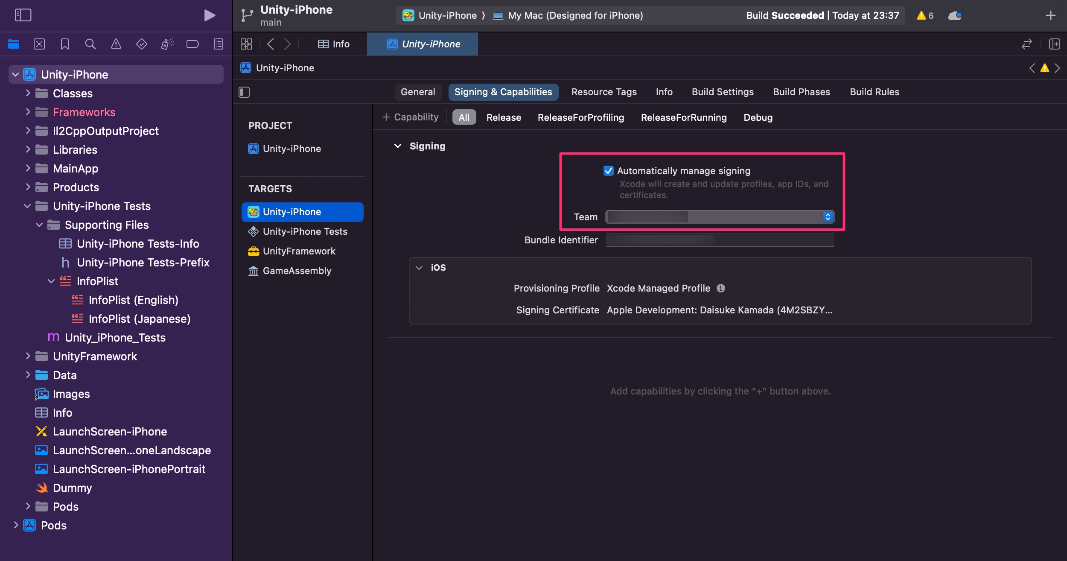
Task: Add a new editor pane
Action: tap(1055, 44)
